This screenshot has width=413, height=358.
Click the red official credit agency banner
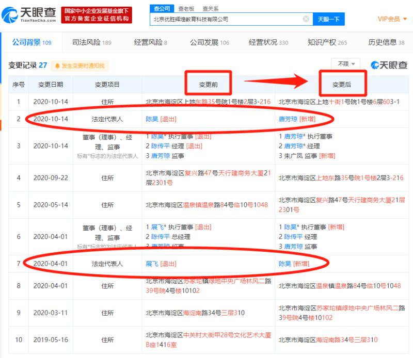[x=96, y=15]
